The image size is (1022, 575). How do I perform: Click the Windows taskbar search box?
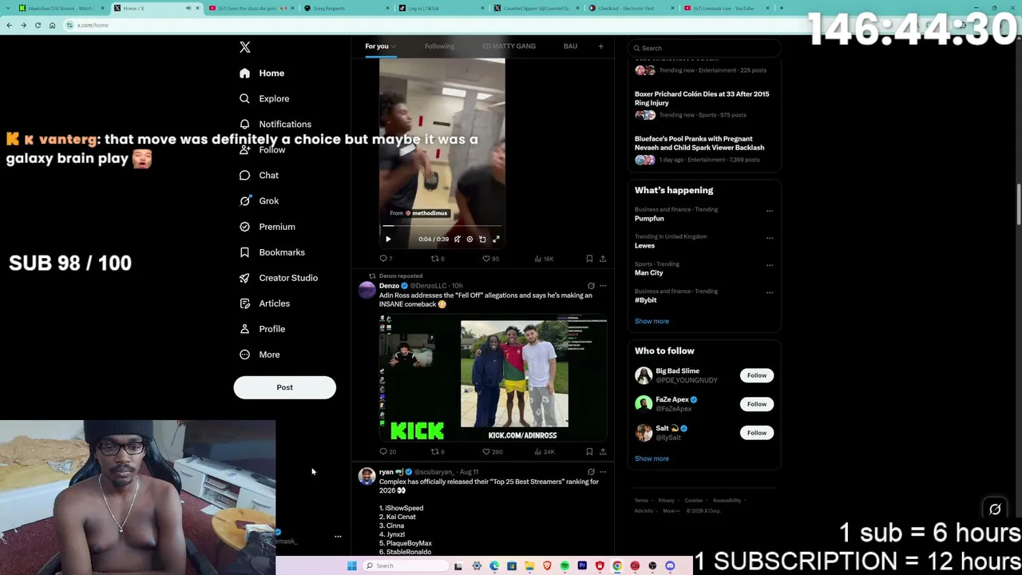404,566
